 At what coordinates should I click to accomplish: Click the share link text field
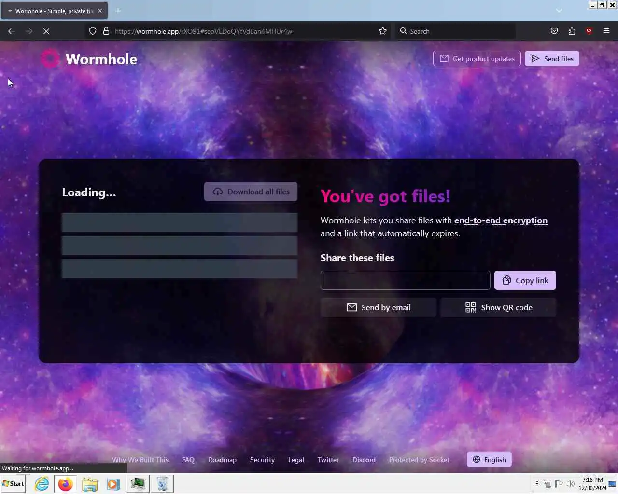[406, 280]
